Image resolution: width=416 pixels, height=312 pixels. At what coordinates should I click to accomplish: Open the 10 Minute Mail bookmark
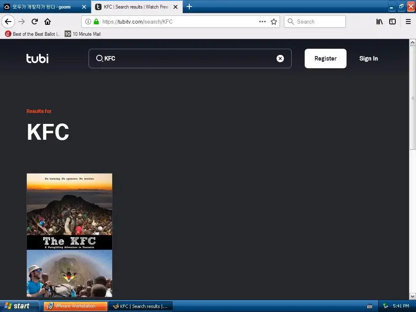83,34
